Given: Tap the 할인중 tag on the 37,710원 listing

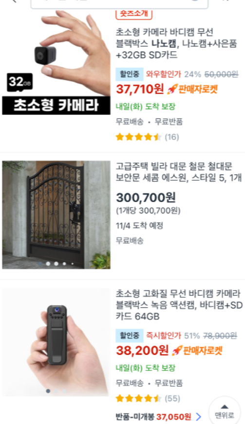Looking at the screenshot, I should [130, 75].
